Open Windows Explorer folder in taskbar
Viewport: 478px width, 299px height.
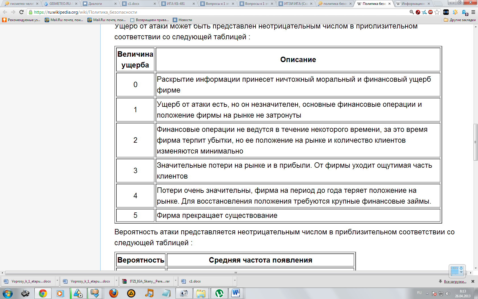coord(201,293)
